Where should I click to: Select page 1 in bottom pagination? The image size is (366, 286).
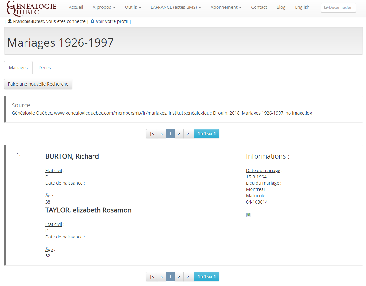[x=170, y=277]
